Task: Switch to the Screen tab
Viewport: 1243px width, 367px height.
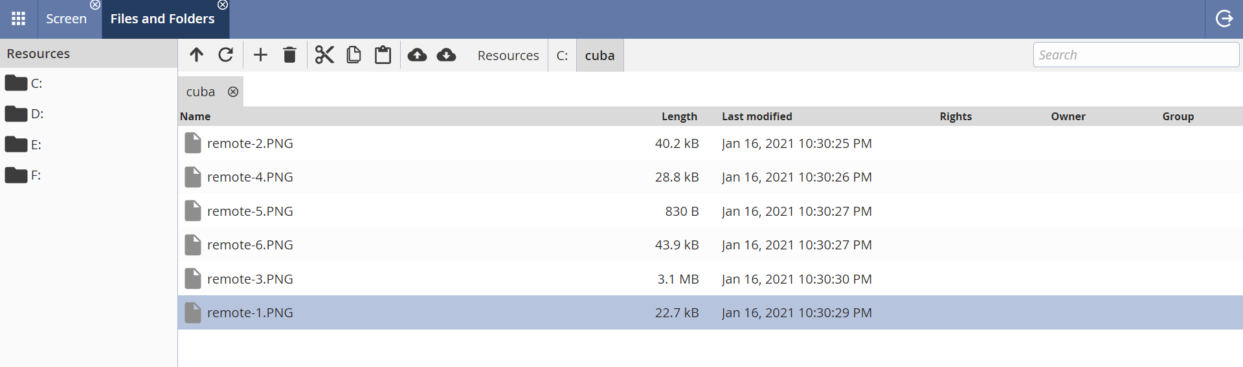Action: (x=66, y=19)
